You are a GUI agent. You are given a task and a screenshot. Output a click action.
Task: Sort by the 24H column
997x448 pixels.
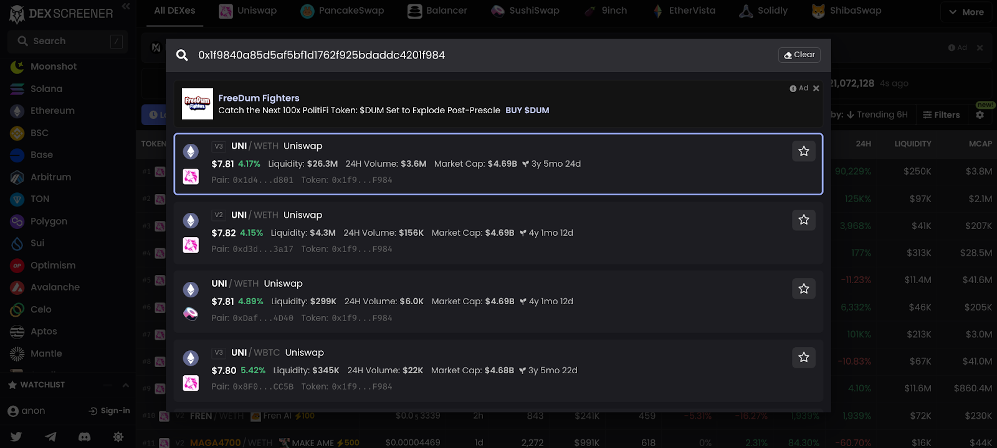click(863, 144)
